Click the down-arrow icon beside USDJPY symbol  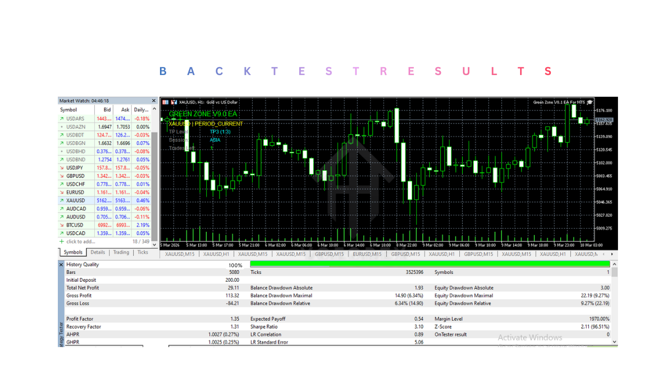coord(62,168)
